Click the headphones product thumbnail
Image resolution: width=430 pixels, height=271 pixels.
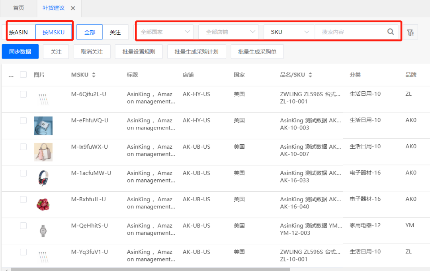click(43, 178)
